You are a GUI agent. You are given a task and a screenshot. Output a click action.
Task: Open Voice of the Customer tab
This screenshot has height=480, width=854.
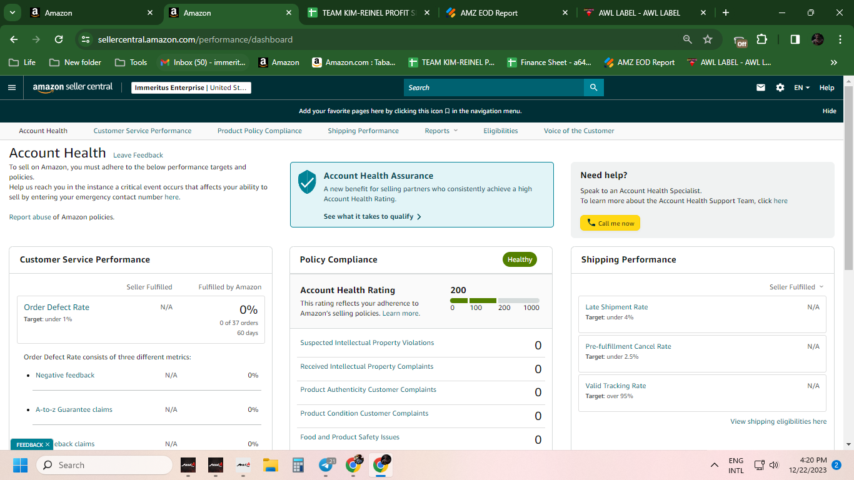(x=579, y=131)
